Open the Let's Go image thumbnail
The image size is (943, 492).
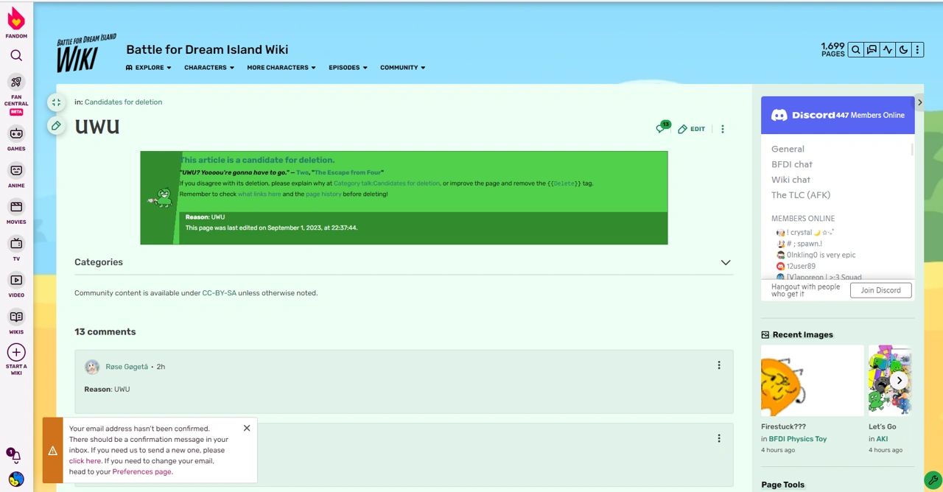click(x=890, y=381)
